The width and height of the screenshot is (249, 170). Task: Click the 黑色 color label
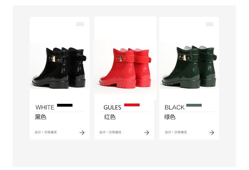pyautogui.click(x=41, y=117)
